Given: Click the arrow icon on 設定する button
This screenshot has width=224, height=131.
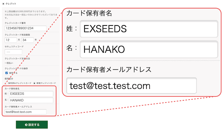Looking at the screenshot, I should tap(26, 125).
